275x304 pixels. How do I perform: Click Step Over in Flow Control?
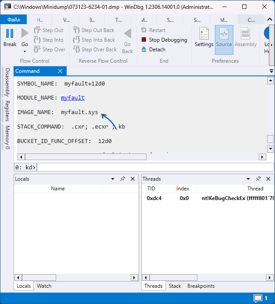click(x=50, y=50)
